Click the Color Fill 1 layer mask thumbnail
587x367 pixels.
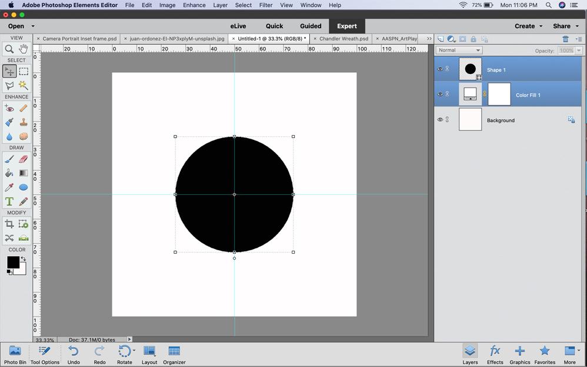click(x=499, y=94)
